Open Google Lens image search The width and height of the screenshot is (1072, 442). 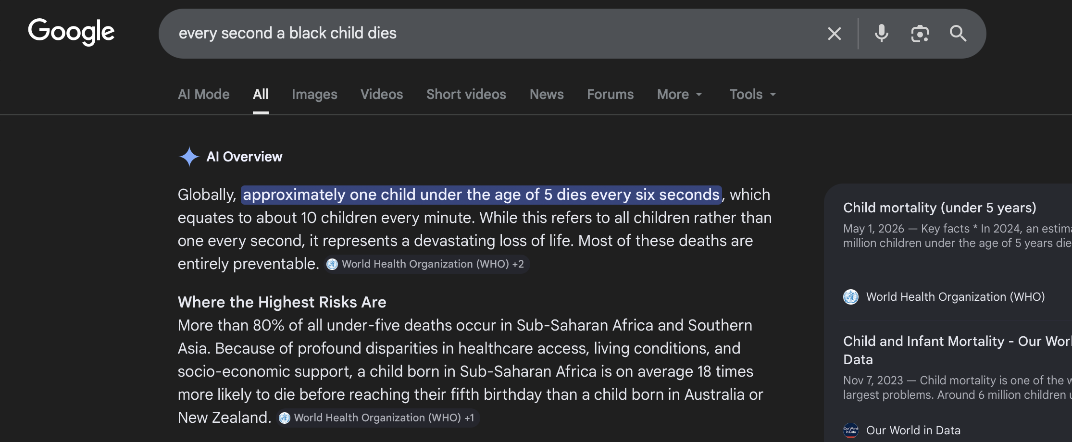point(920,34)
